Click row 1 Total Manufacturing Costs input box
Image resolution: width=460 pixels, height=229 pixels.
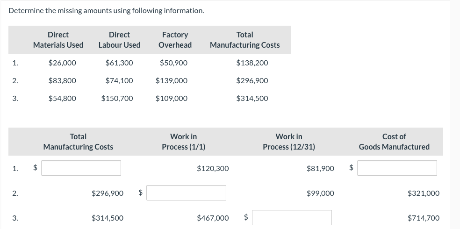(81, 168)
